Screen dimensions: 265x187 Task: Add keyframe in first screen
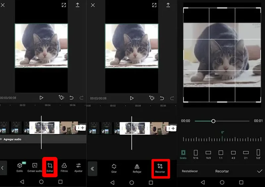[61, 97]
